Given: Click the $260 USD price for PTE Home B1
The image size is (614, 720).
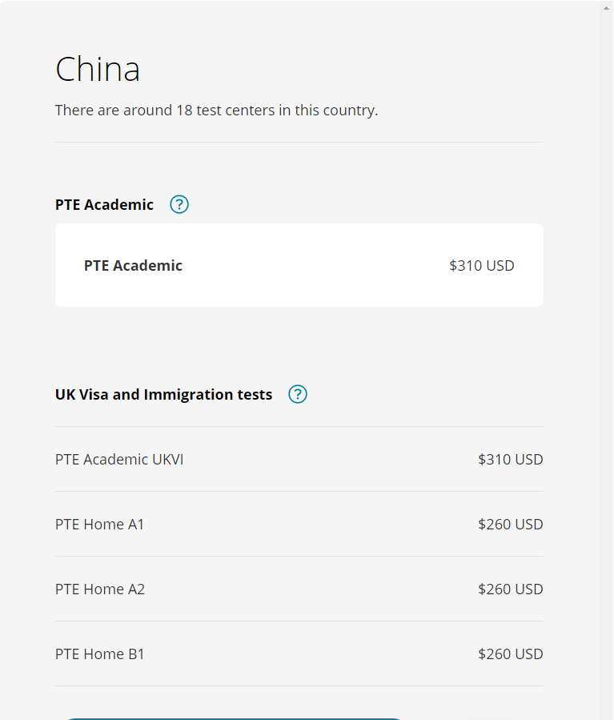Looking at the screenshot, I should tap(510, 654).
